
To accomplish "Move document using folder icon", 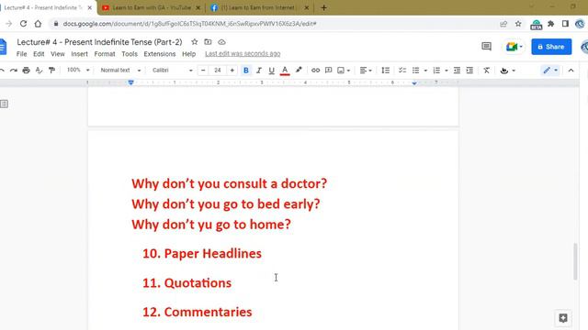I will pyautogui.click(x=208, y=42).
